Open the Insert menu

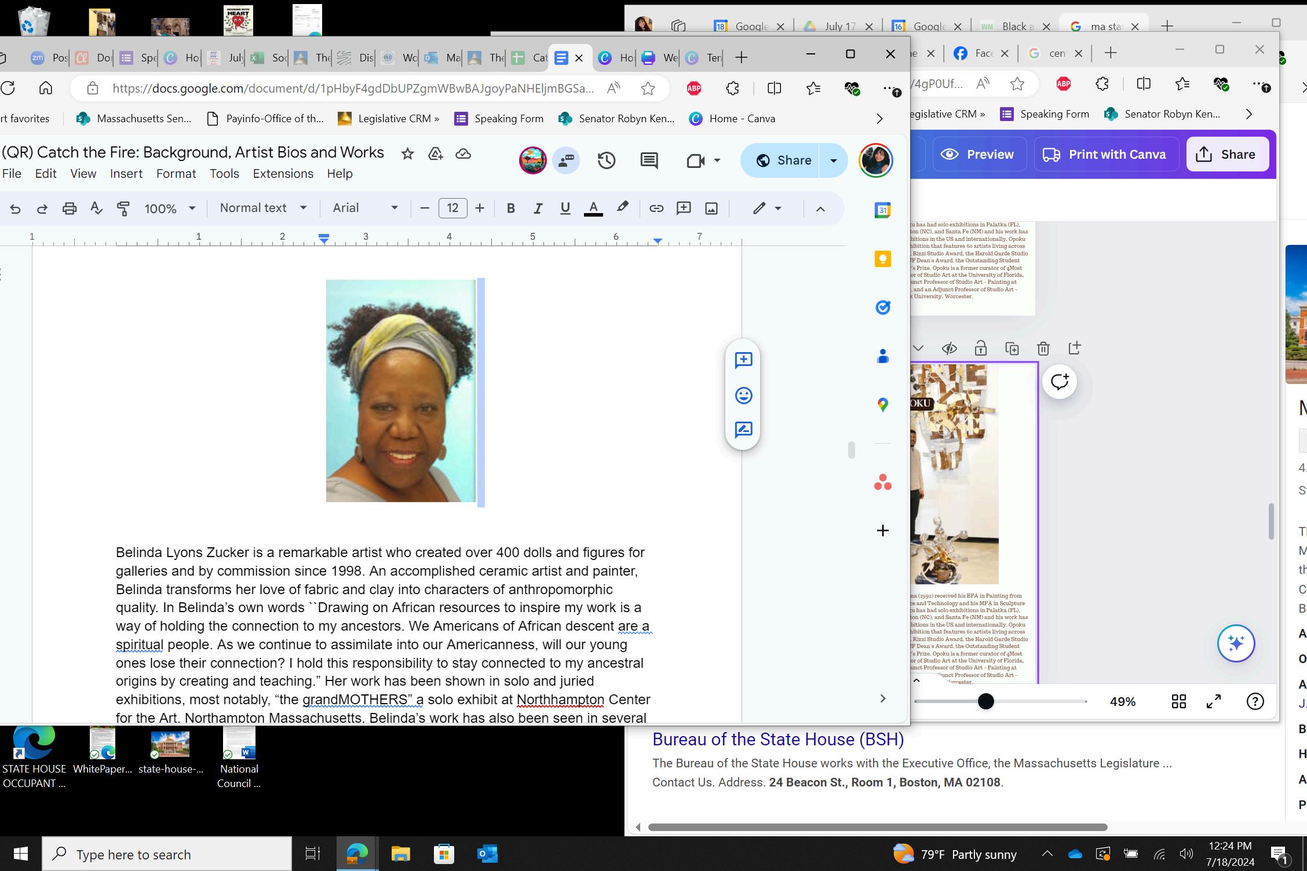point(126,174)
